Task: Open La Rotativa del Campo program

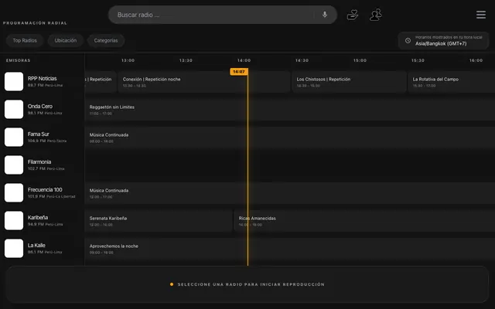Action: pyautogui.click(x=452, y=82)
